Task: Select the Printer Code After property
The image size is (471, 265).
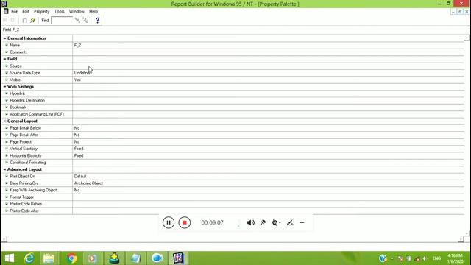Action: pos(233,211)
